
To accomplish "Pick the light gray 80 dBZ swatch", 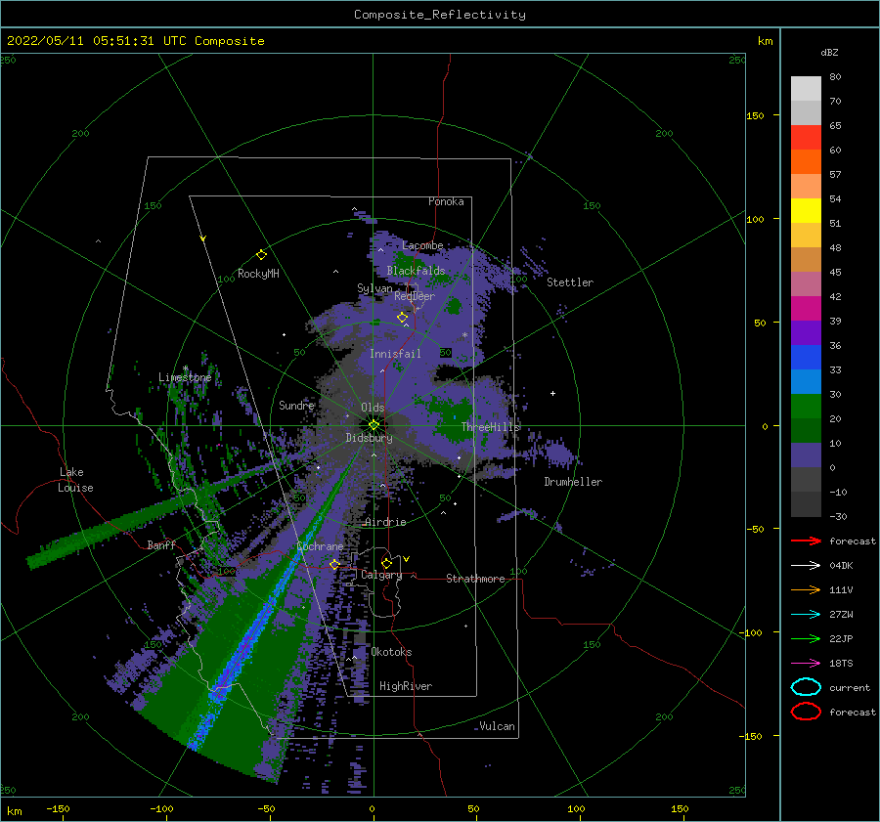I will click(806, 88).
